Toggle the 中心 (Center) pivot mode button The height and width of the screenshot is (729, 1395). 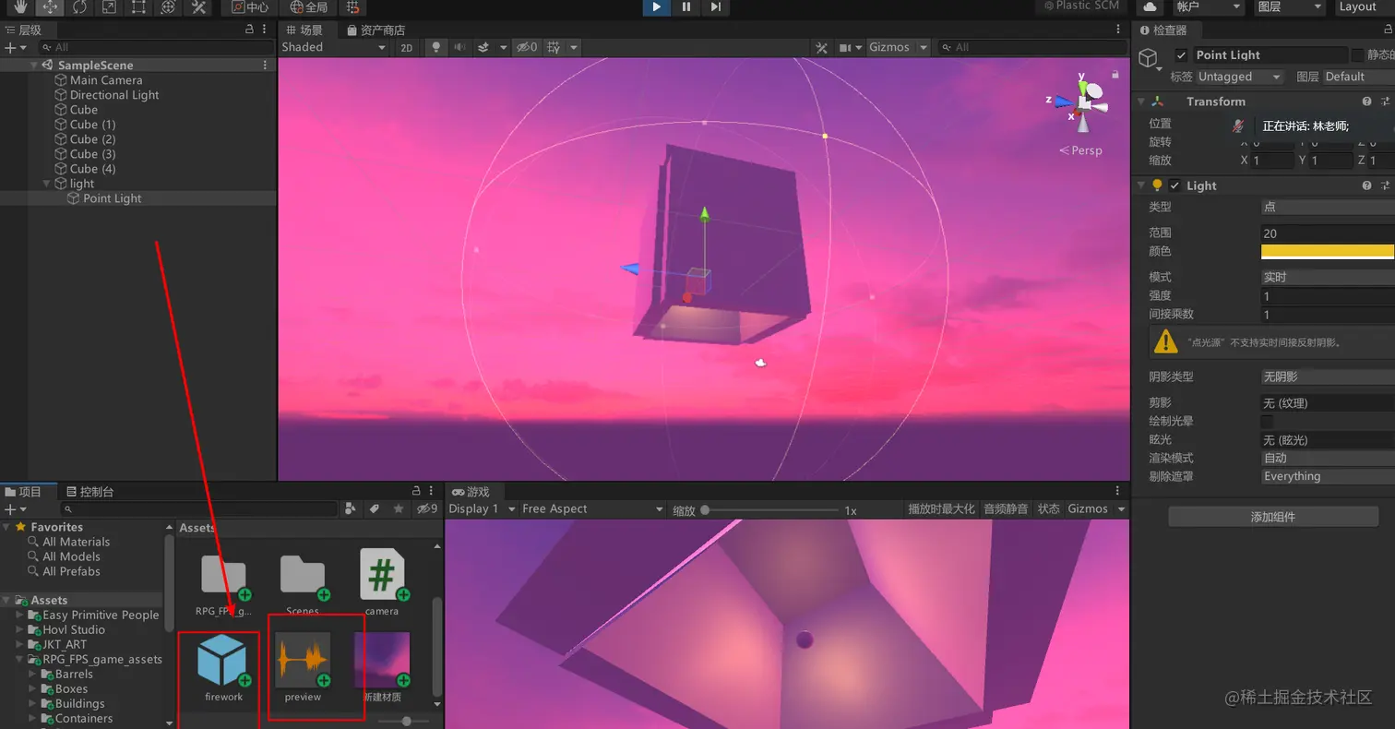(x=249, y=7)
